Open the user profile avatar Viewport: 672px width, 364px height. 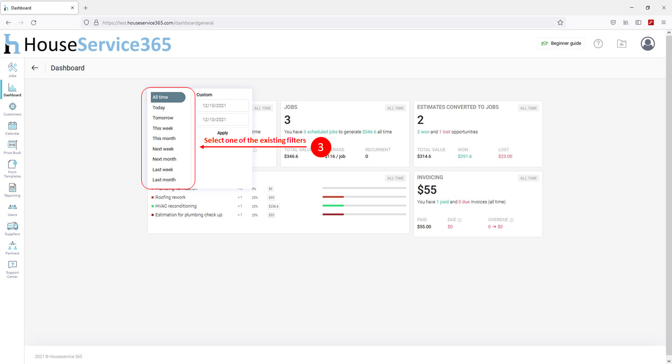648,44
